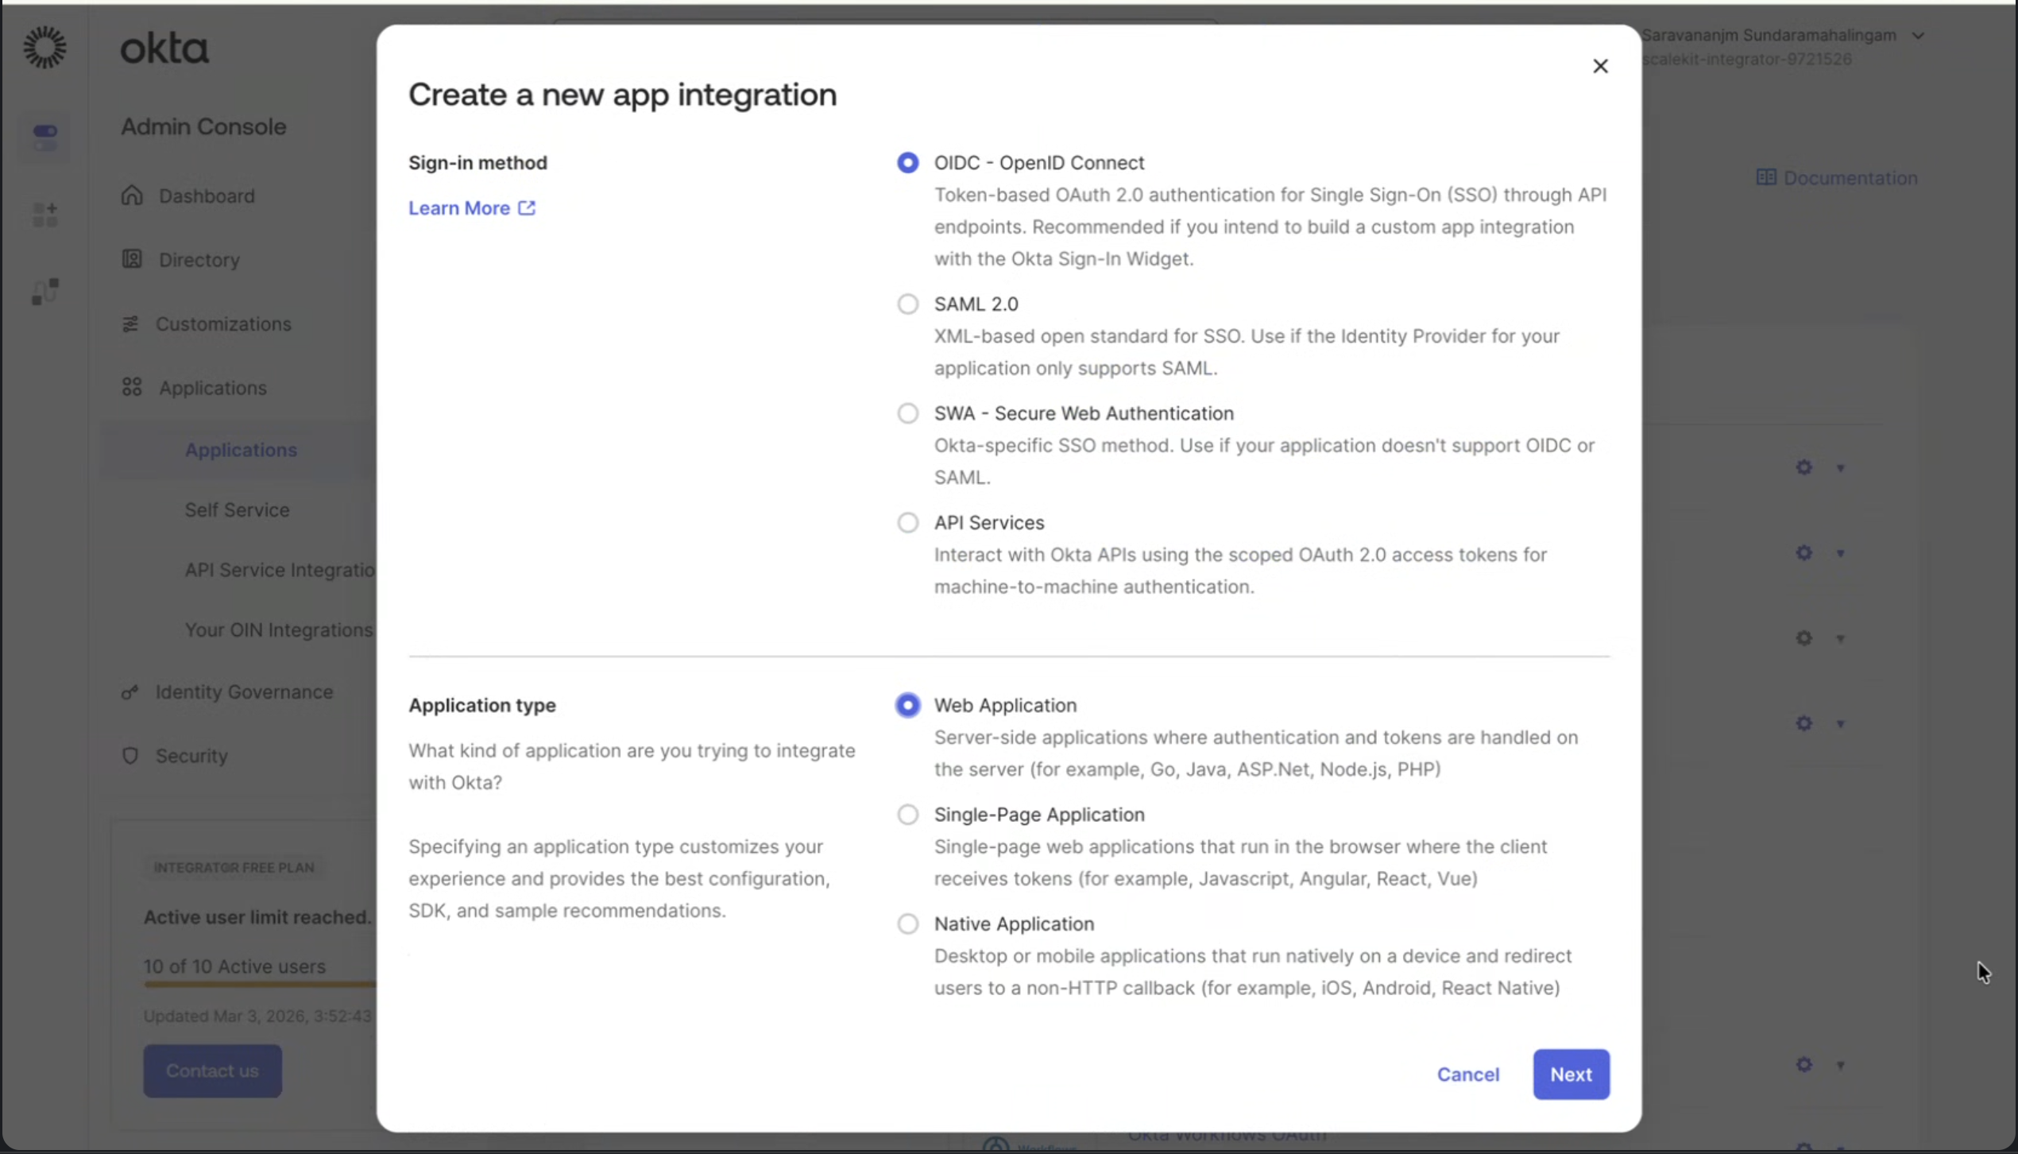
Task: Choose Single-Page Application as application type
Action: (x=908, y=814)
